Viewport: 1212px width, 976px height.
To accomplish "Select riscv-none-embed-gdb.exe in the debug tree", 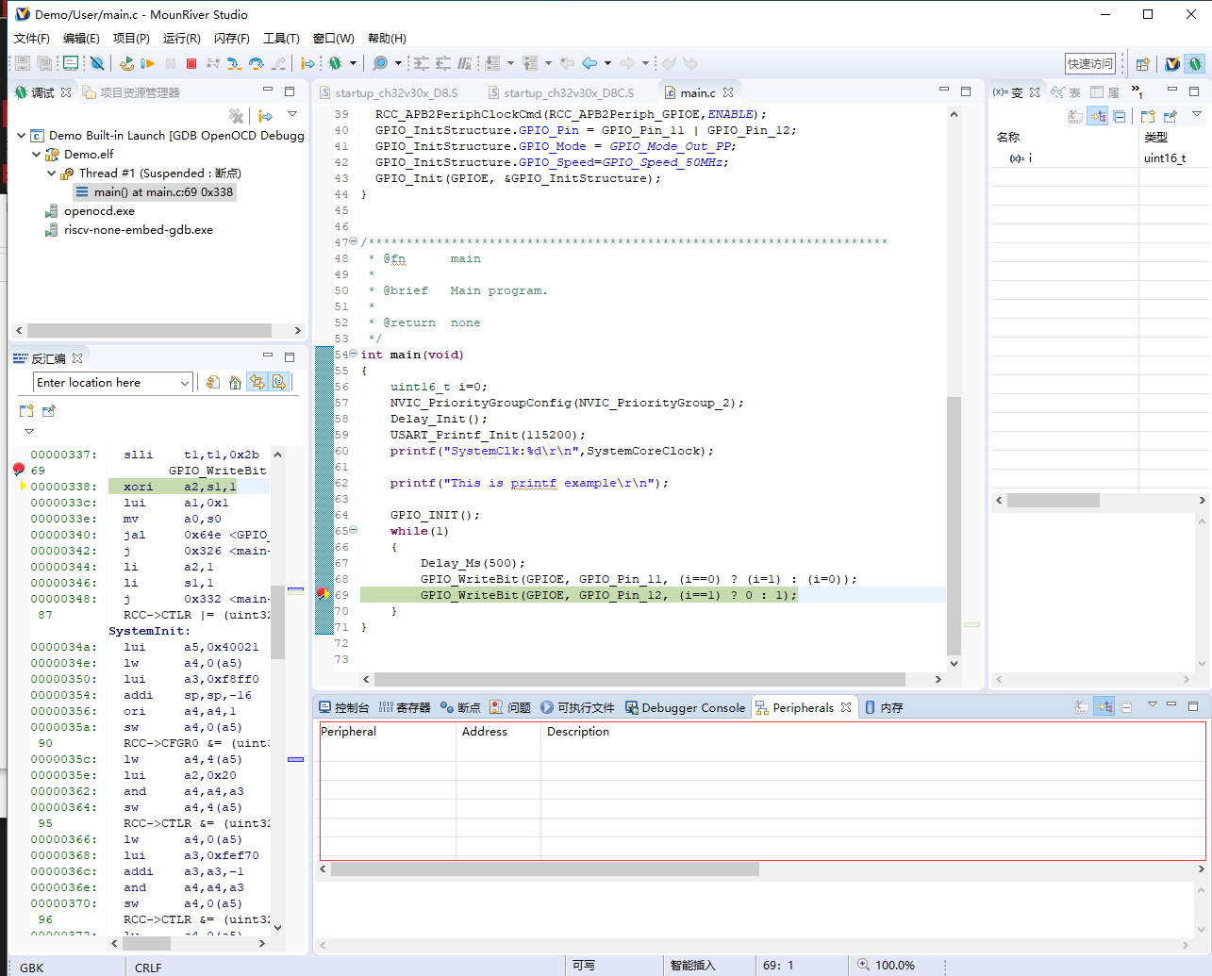I will (128, 229).
